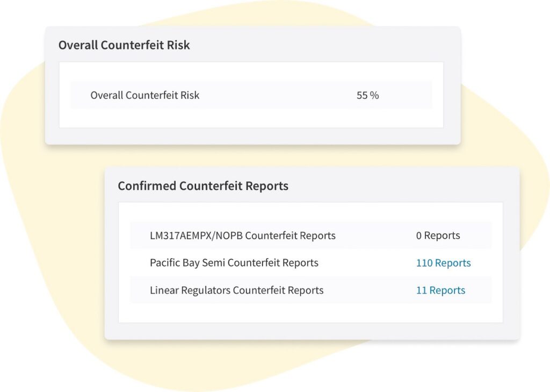Select the Overall Counterfeit Risk row label
Screen dimensions: 550x392
[x=144, y=95]
